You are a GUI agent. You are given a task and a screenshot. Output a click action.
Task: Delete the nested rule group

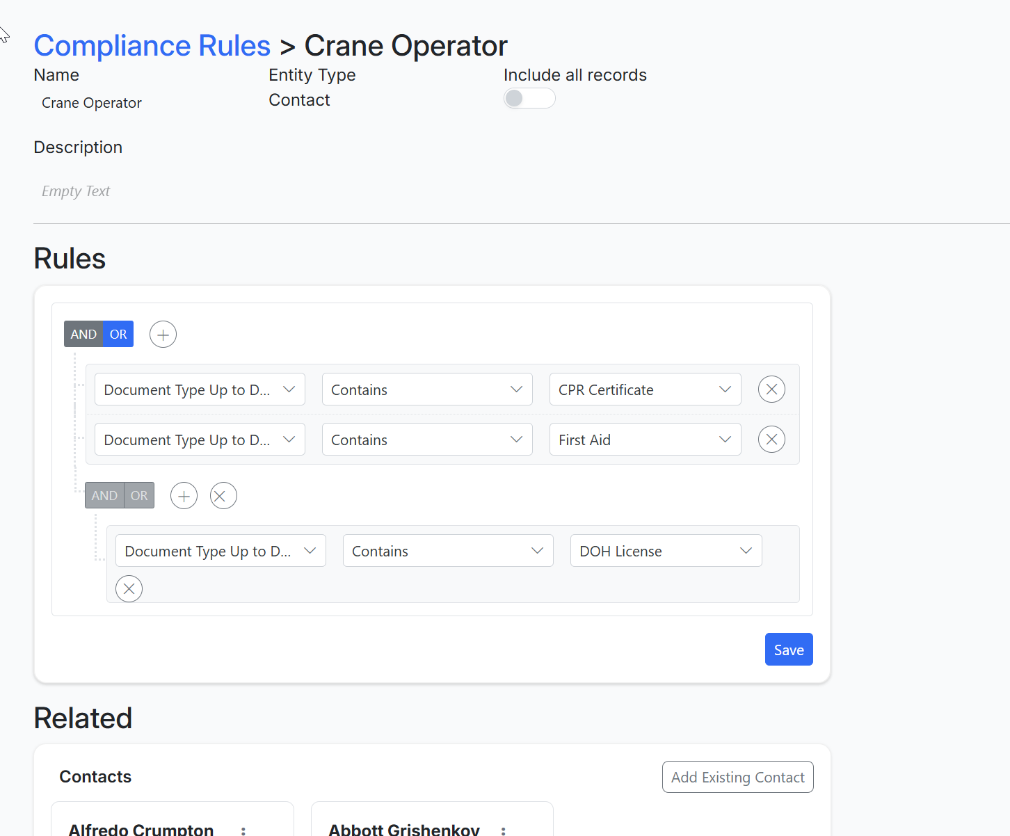coord(223,496)
